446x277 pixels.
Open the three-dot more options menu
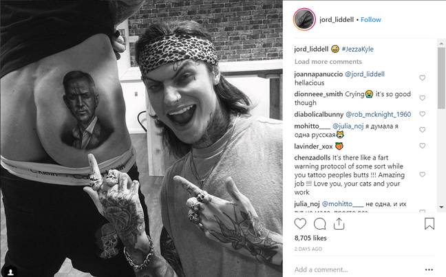click(x=429, y=269)
